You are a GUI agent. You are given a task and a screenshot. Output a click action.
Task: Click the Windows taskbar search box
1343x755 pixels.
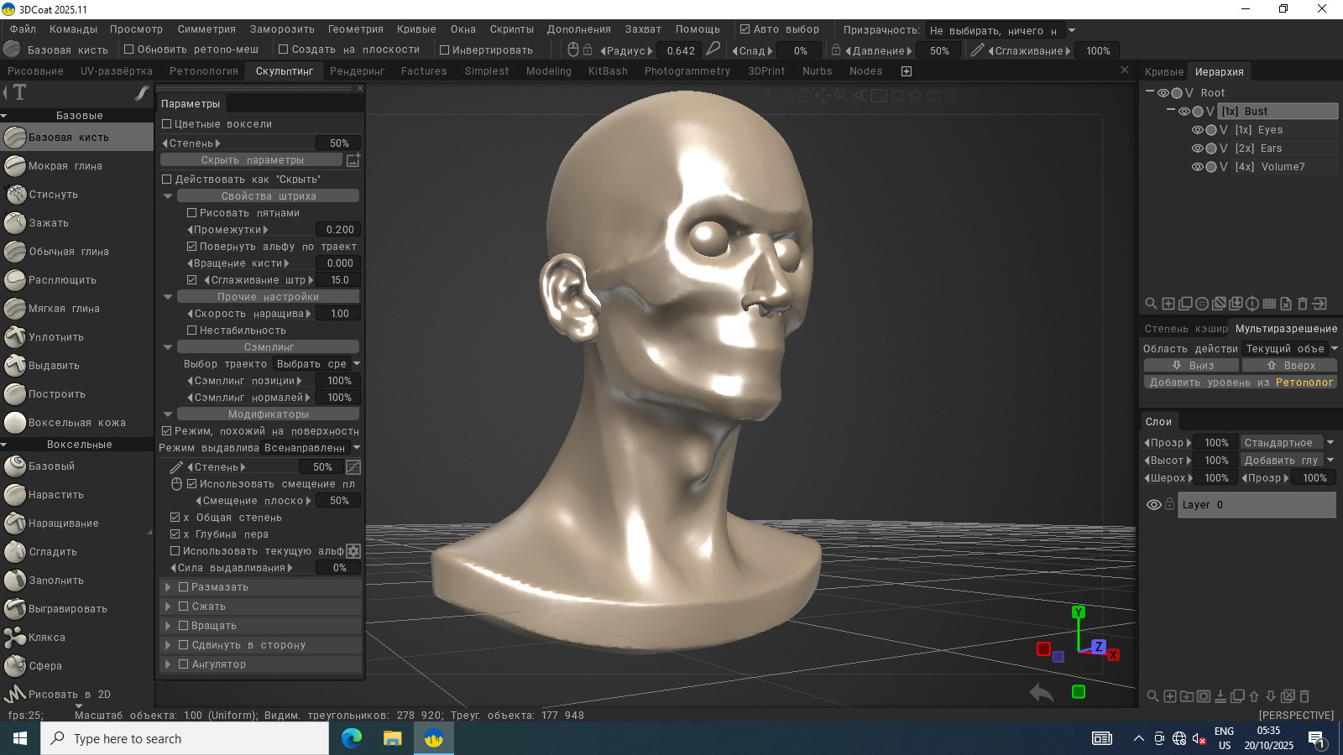tap(185, 739)
